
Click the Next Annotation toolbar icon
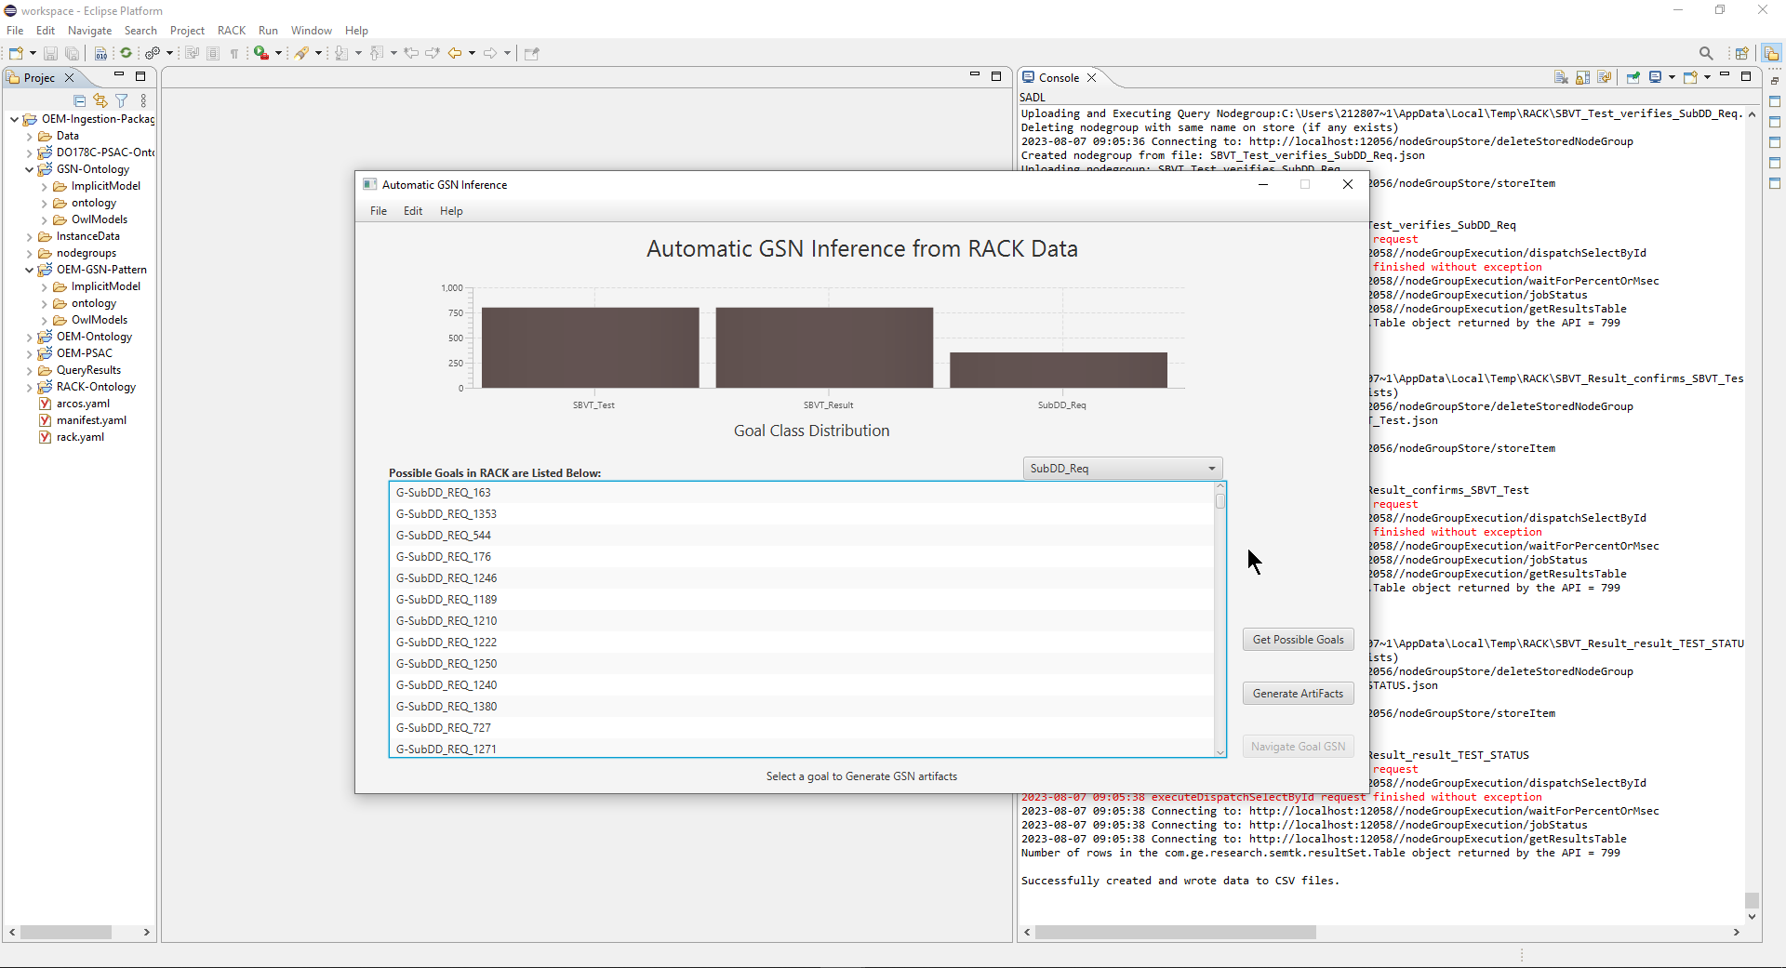(x=341, y=53)
